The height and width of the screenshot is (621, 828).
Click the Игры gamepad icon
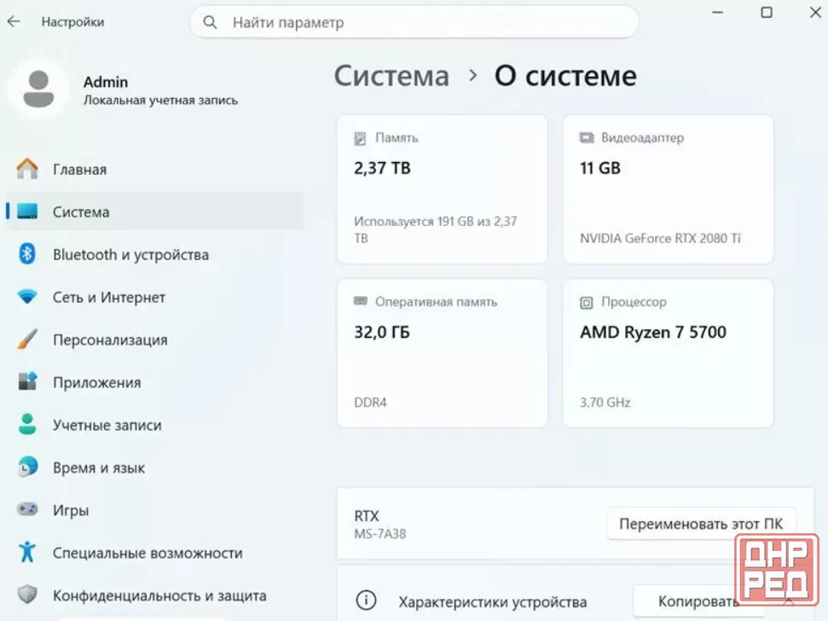click(27, 509)
